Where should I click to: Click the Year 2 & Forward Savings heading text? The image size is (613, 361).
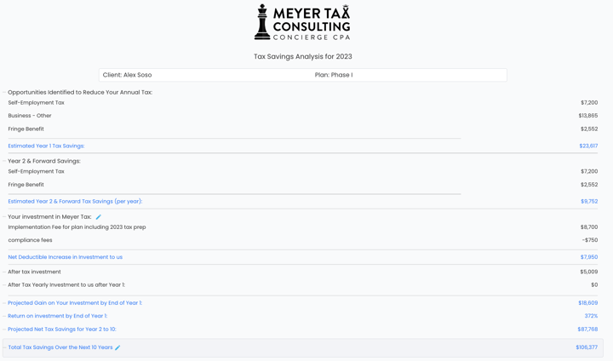44,161
